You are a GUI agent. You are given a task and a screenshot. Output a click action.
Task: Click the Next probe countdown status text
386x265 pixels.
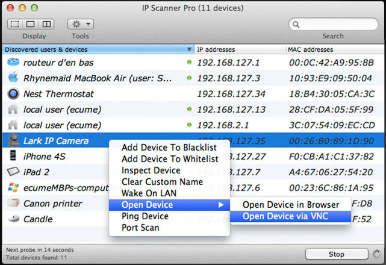40,250
